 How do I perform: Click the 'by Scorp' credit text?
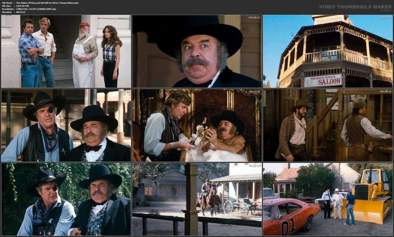click(383, 10)
